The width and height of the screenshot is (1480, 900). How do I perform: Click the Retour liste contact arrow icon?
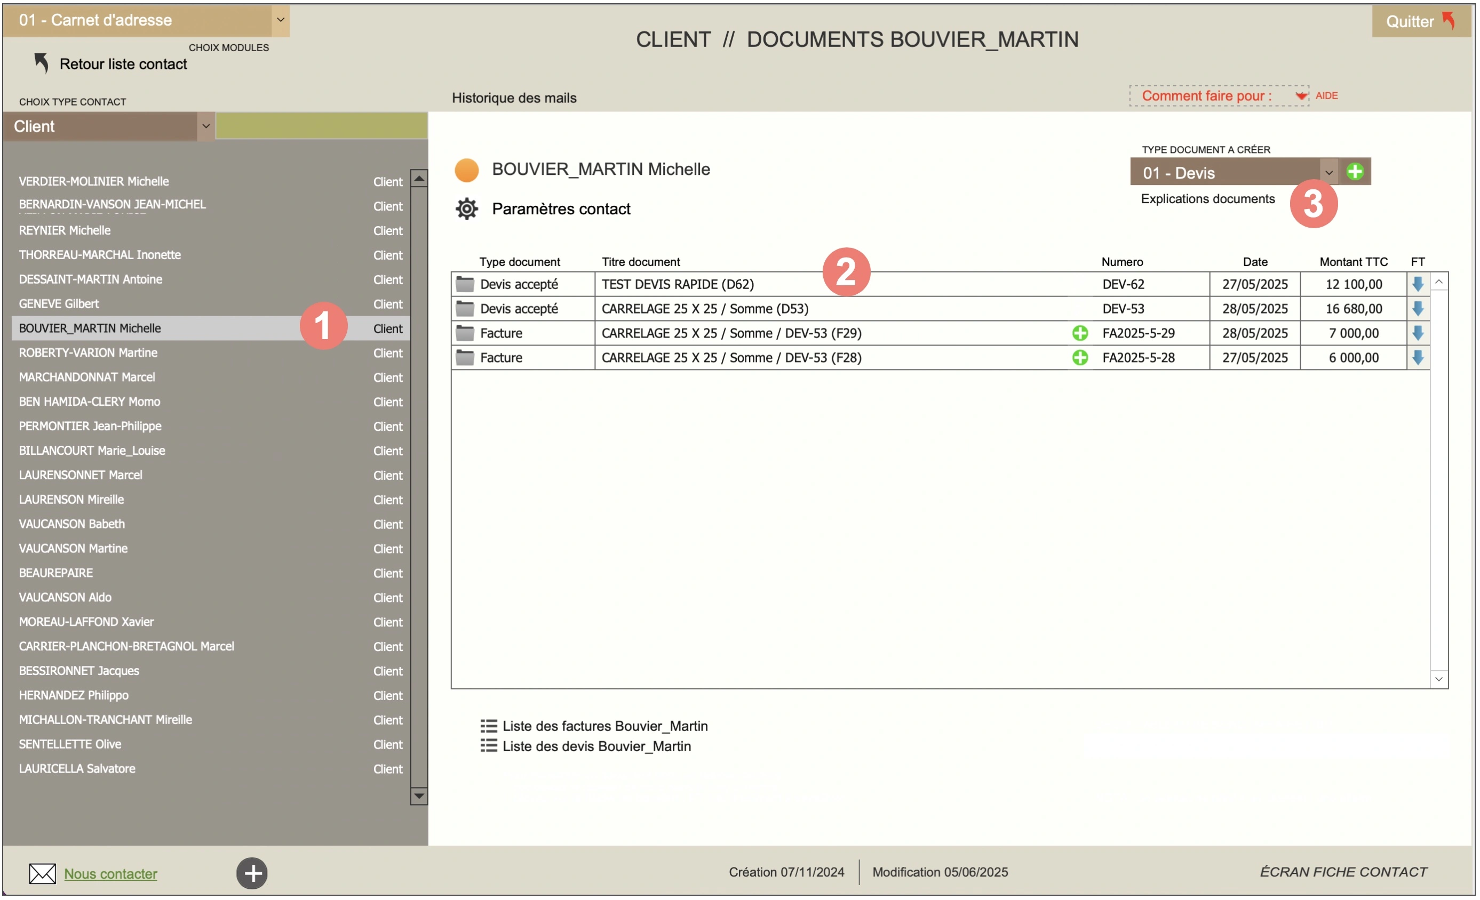pyautogui.click(x=41, y=61)
